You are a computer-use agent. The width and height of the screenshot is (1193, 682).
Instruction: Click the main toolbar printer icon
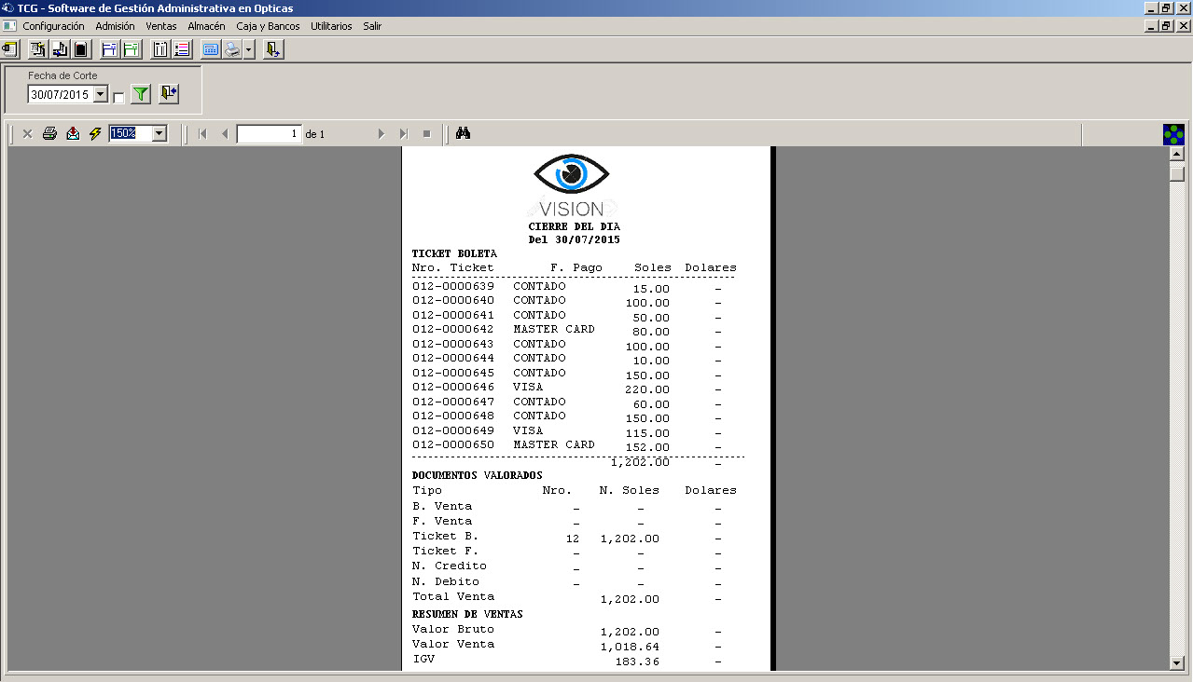pos(231,50)
